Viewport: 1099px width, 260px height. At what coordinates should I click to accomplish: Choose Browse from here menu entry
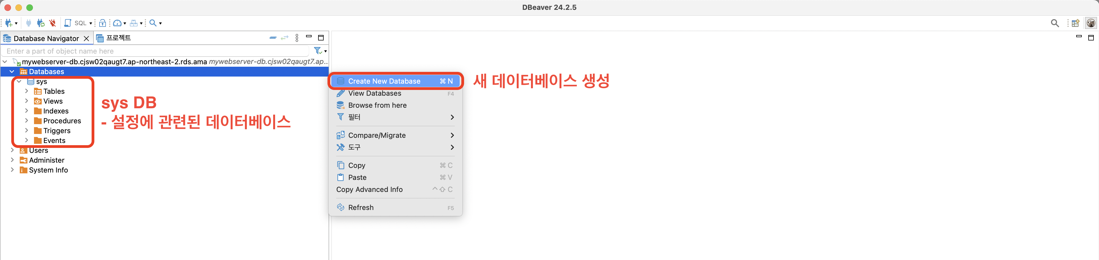[395, 105]
